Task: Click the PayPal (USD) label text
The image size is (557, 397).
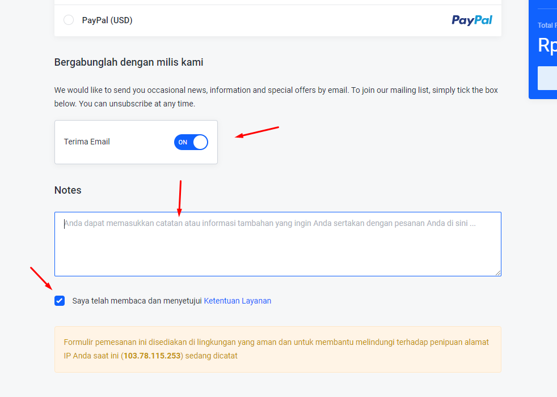Action: pos(107,20)
